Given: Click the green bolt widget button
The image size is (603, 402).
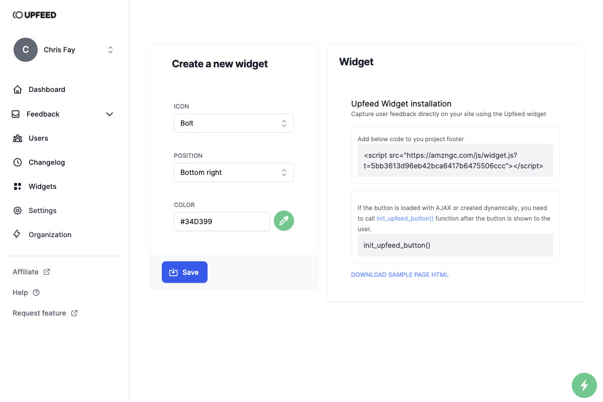Looking at the screenshot, I should tap(584, 385).
